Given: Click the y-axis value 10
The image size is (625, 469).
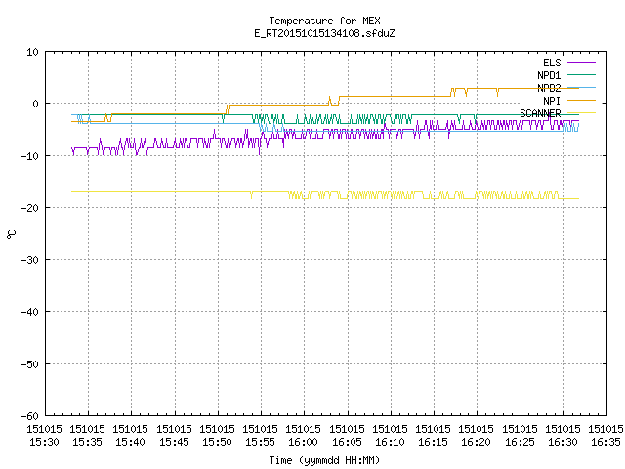Looking at the screenshot, I should [32, 52].
